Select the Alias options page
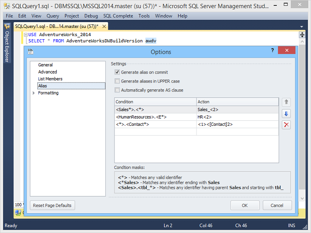 coord(71,86)
